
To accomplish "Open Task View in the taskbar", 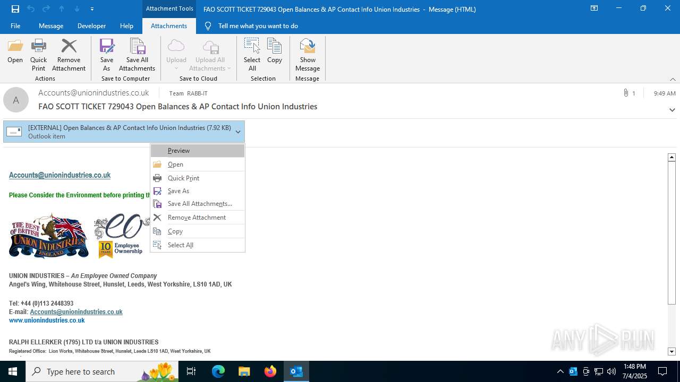I will [191, 371].
